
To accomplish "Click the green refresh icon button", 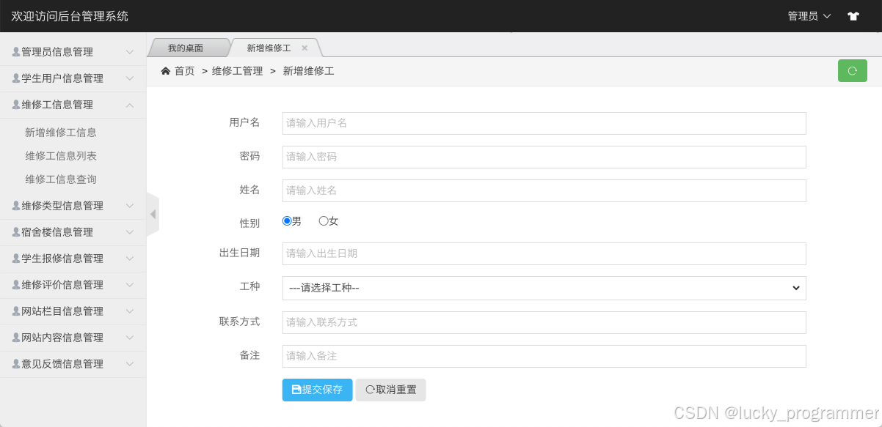I will tap(853, 71).
